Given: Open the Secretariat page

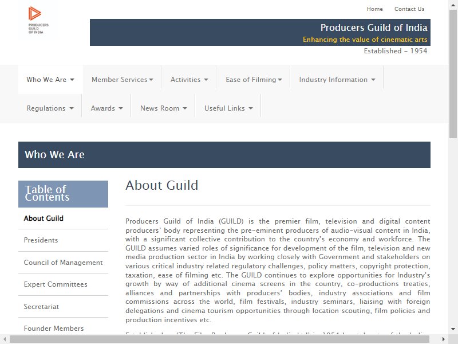Looking at the screenshot, I should click(41, 307).
